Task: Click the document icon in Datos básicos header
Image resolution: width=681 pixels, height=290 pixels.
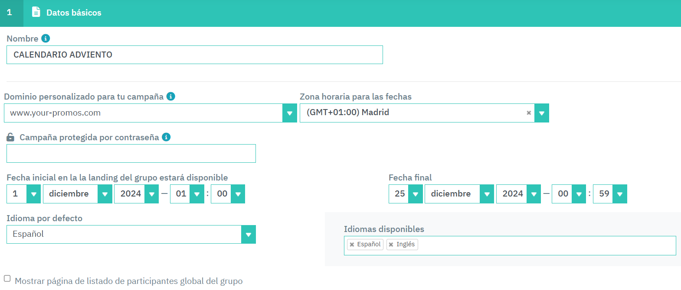Action: point(36,13)
